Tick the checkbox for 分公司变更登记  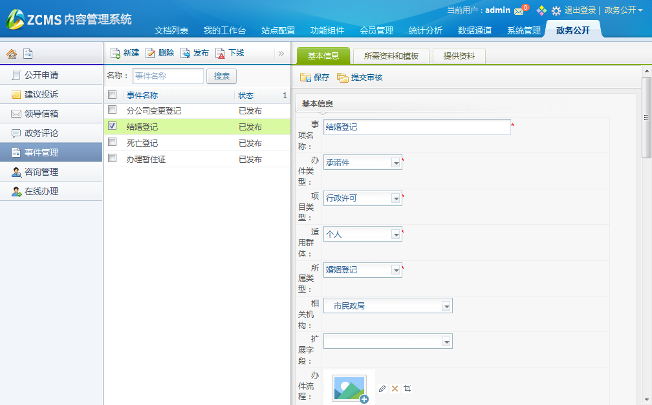point(113,110)
